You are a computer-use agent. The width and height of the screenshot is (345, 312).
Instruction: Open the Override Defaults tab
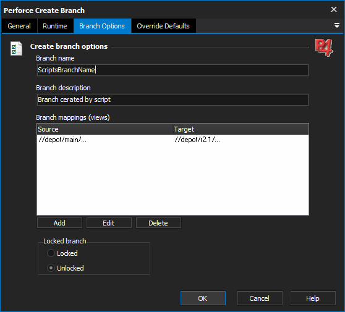[x=163, y=26]
